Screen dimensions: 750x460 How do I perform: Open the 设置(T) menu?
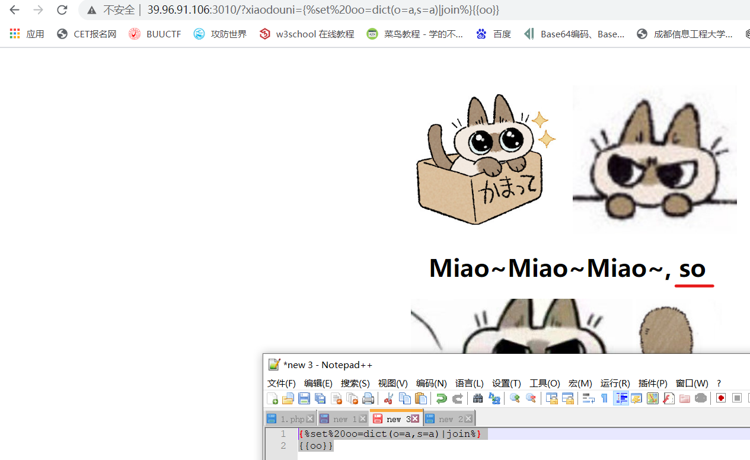click(507, 384)
